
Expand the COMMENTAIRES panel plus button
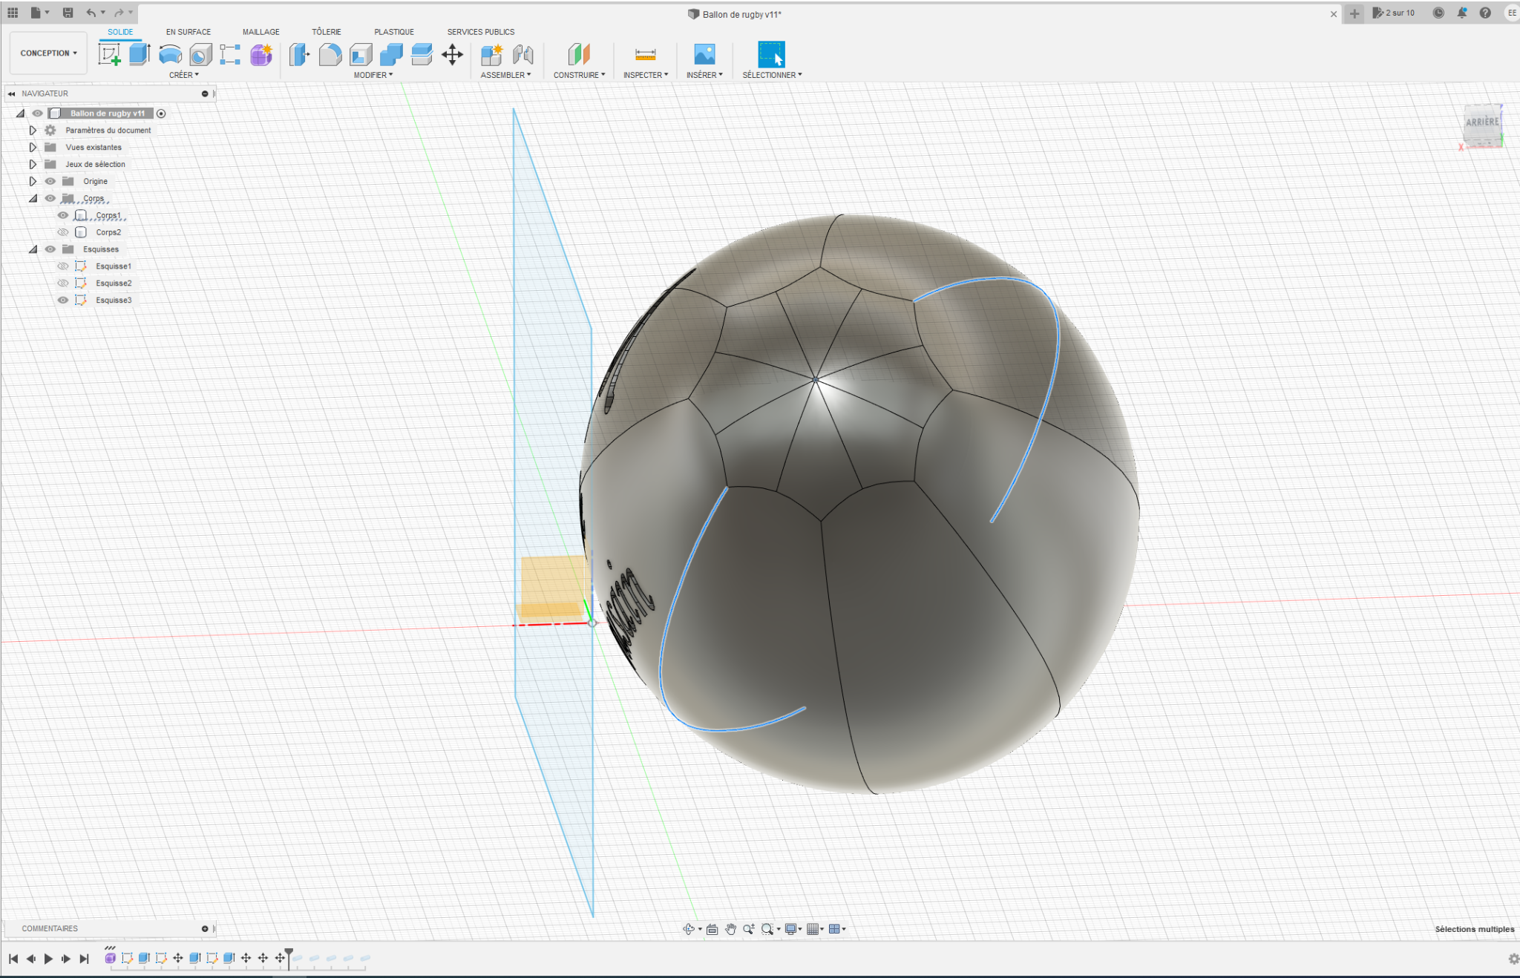(205, 928)
